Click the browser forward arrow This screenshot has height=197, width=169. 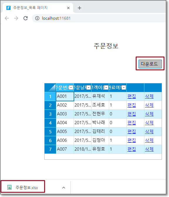(x=16, y=18)
